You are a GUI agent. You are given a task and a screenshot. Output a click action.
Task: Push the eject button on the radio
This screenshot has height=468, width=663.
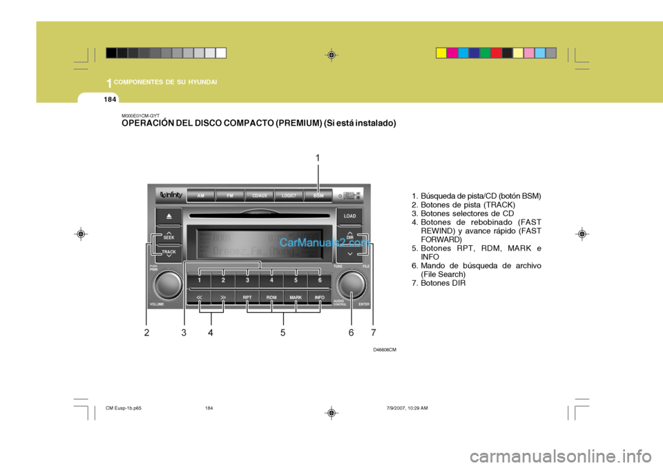click(x=169, y=216)
